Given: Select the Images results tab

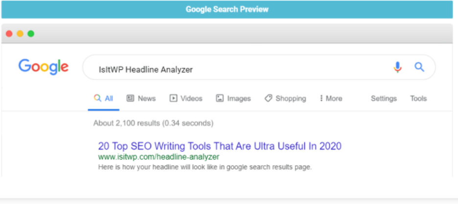Looking at the screenshot, I should pyautogui.click(x=233, y=99).
